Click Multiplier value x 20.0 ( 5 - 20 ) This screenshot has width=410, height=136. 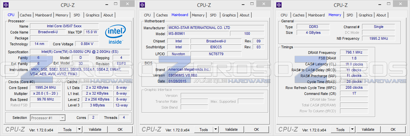pyautogui.click(x=46, y=94)
